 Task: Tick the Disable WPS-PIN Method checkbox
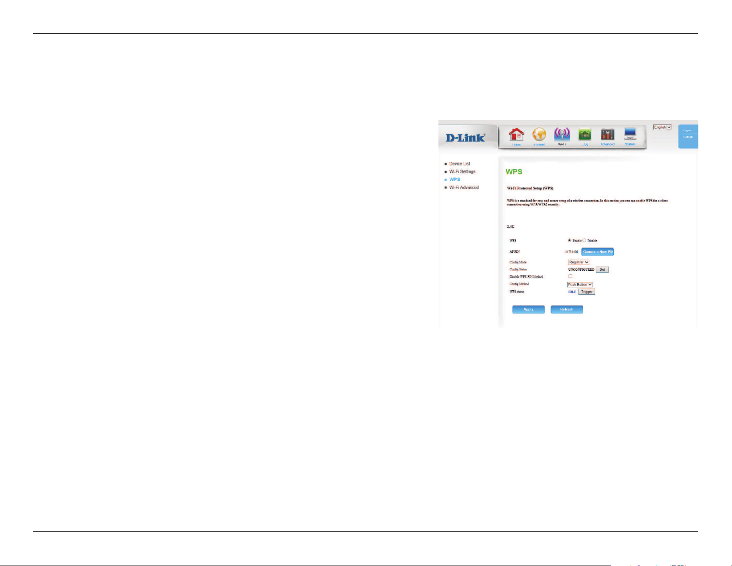pos(570,276)
